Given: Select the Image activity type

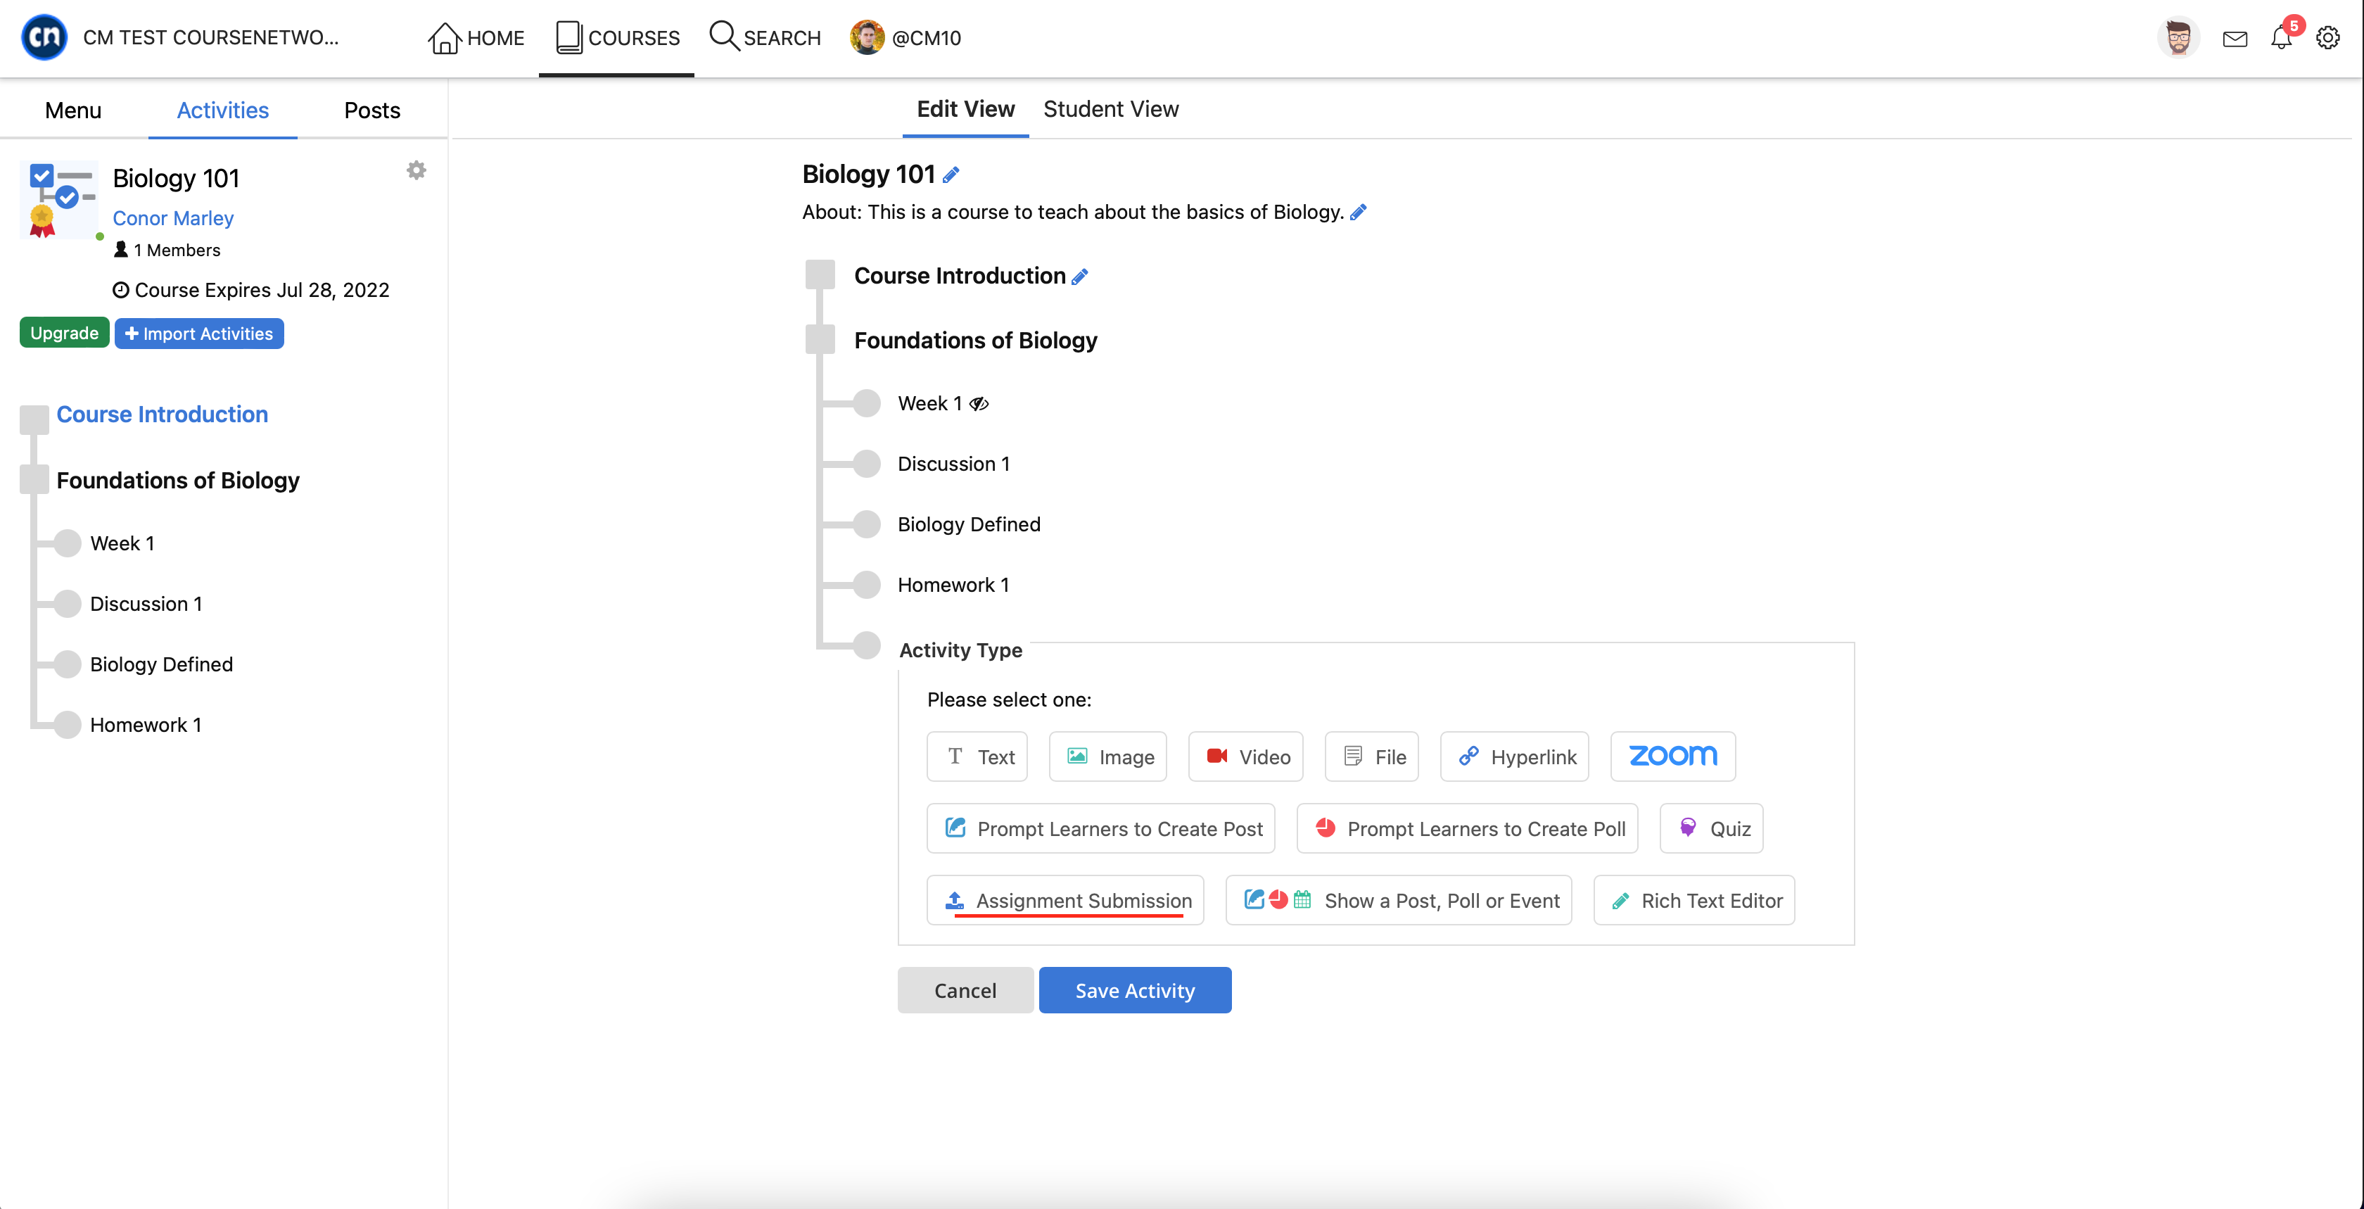Looking at the screenshot, I should point(1107,757).
